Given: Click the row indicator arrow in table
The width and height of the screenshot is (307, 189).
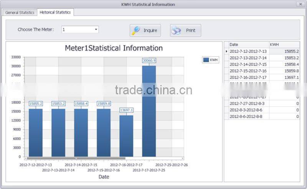Looking at the screenshot, I should click(226, 51).
